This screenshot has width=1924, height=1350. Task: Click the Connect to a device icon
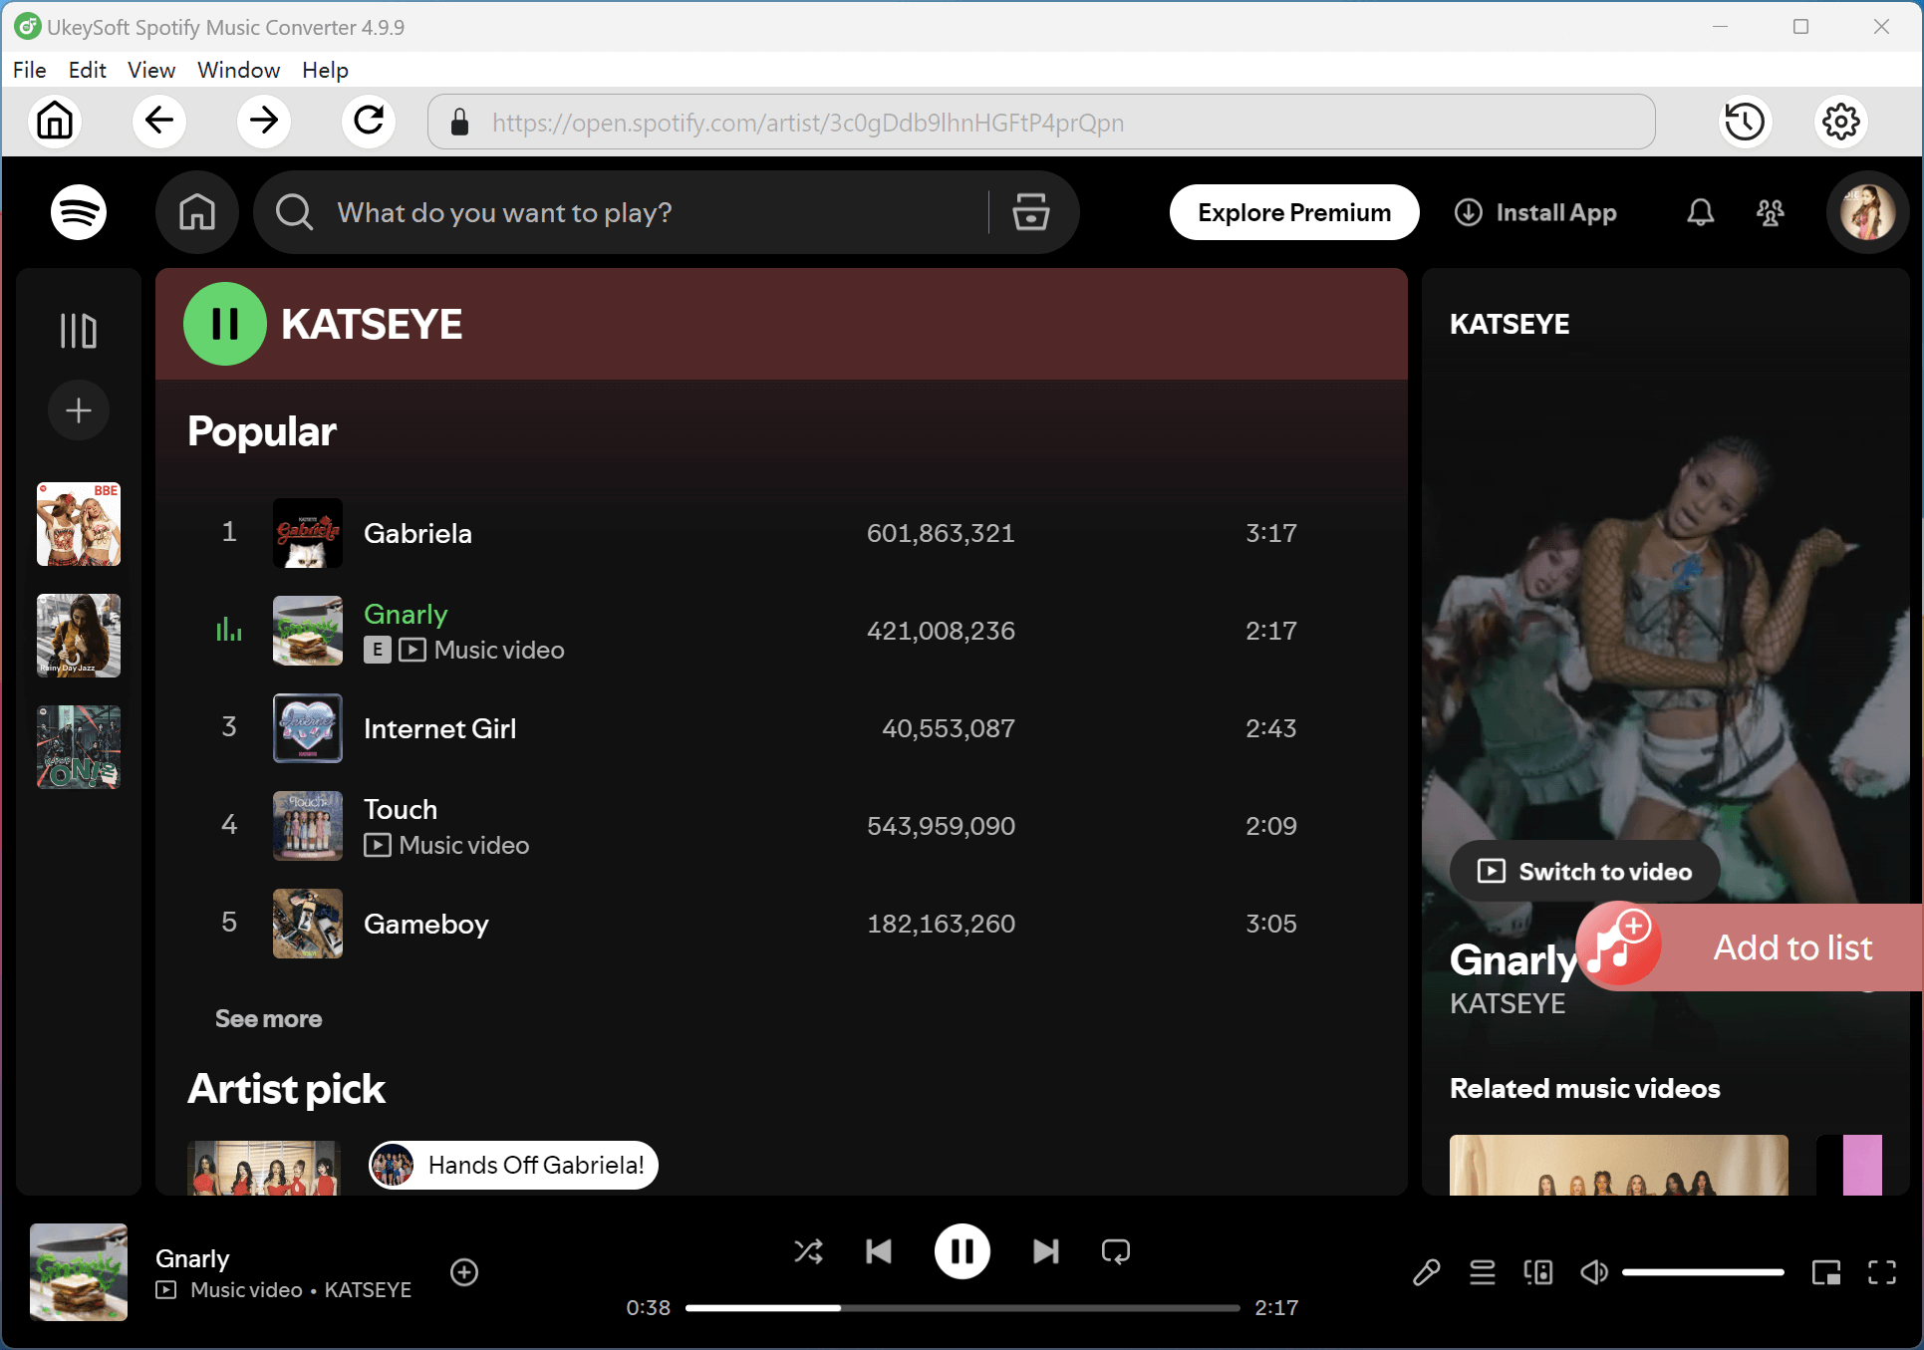(1538, 1272)
